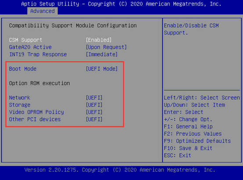Open the CSM Support [Enabled] option

point(99,40)
